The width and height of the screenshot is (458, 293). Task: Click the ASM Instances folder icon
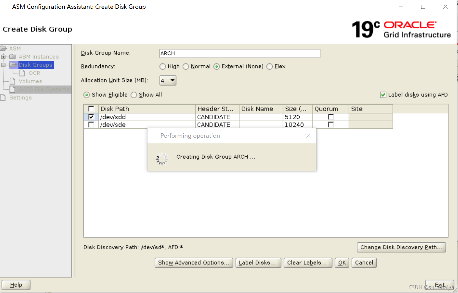(12, 57)
